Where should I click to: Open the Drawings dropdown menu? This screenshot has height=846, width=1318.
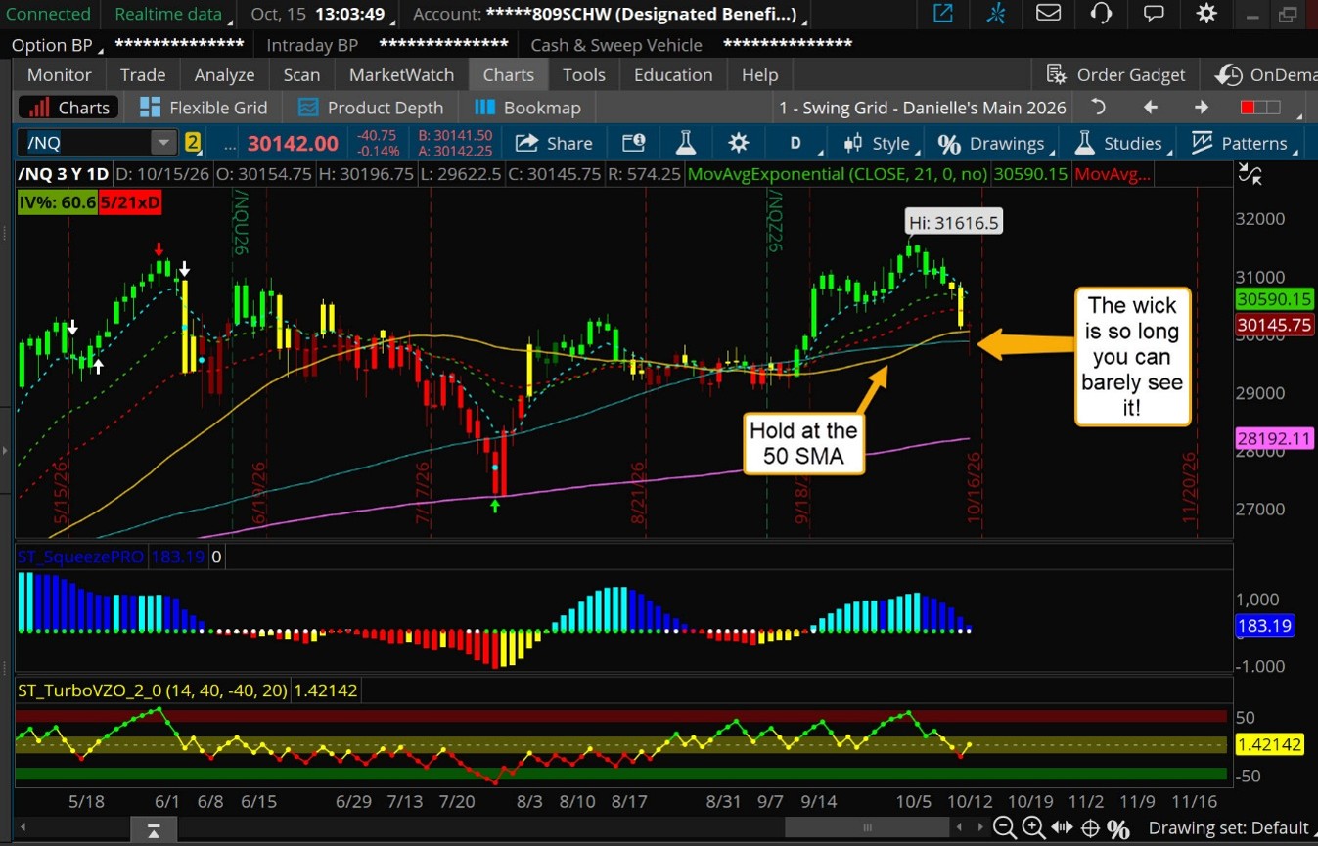coord(995,143)
